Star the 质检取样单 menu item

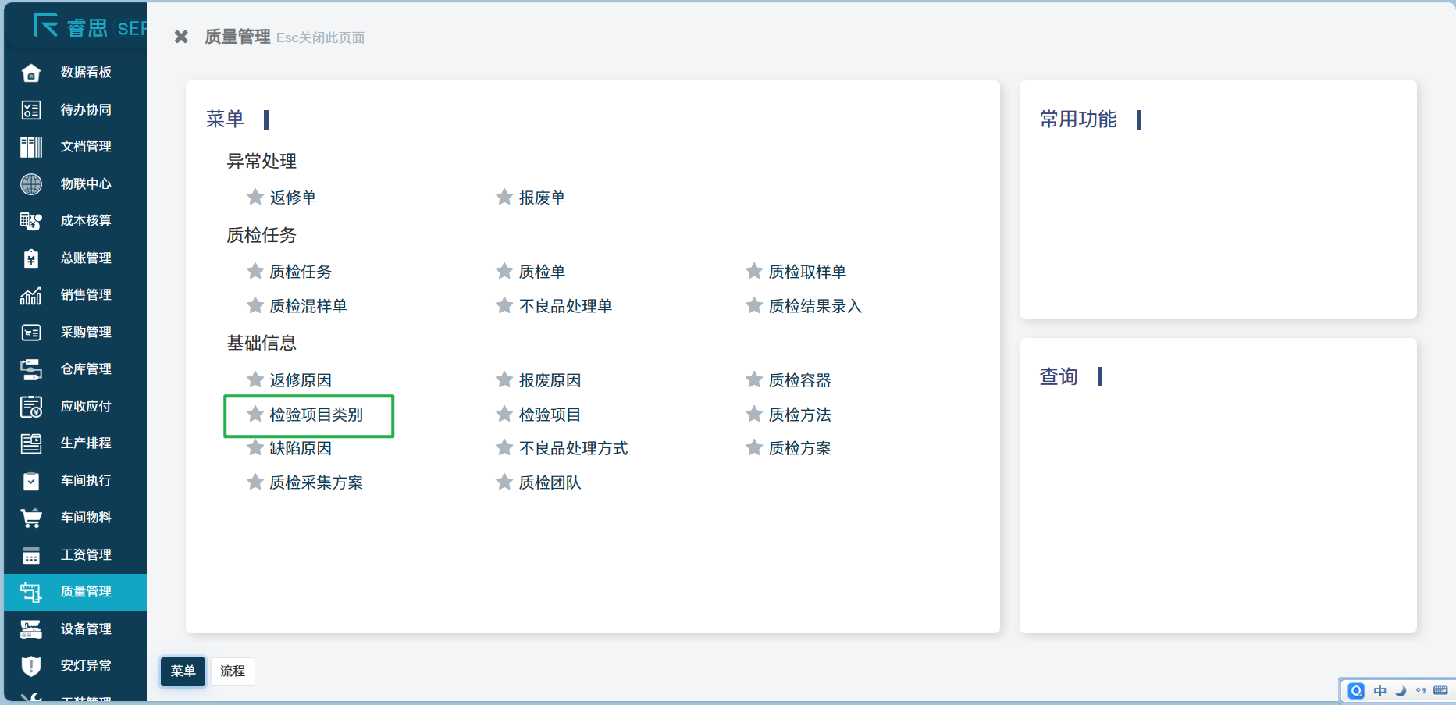tap(753, 271)
